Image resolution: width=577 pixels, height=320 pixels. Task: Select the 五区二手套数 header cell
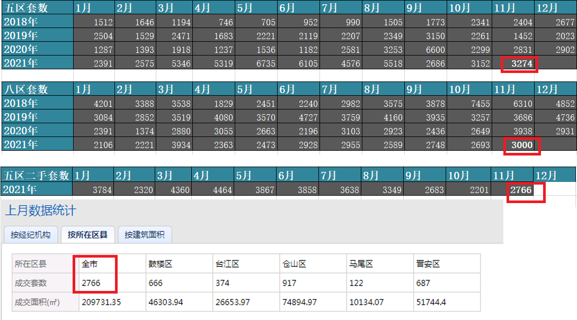(37, 175)
